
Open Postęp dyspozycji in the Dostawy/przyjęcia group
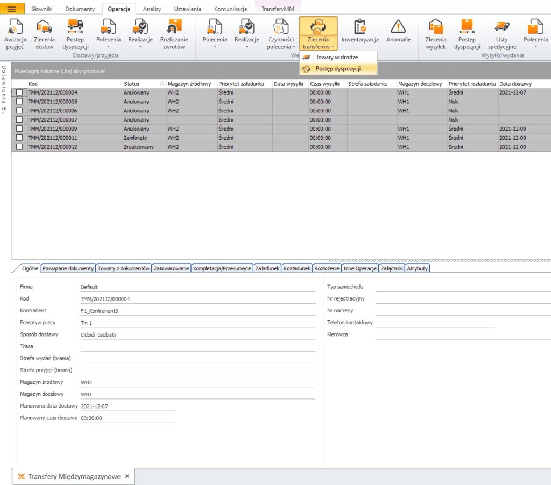[75, 34]
